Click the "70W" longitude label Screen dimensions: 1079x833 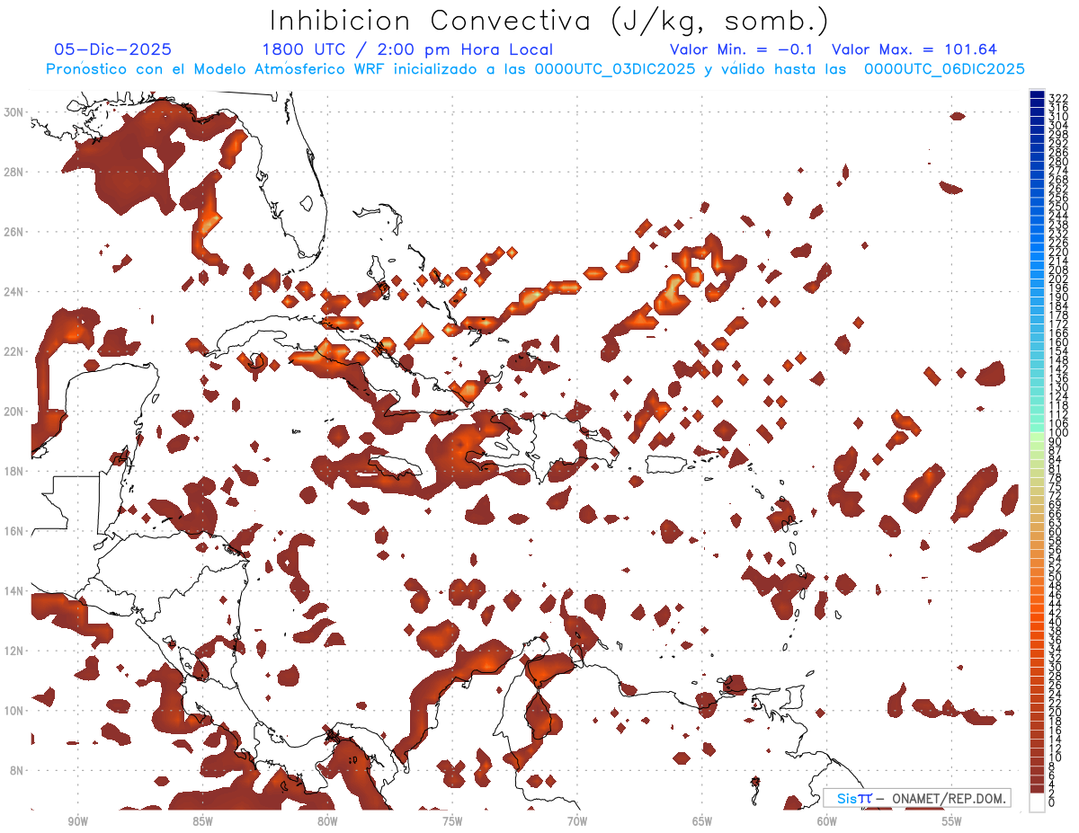[577, 821]
